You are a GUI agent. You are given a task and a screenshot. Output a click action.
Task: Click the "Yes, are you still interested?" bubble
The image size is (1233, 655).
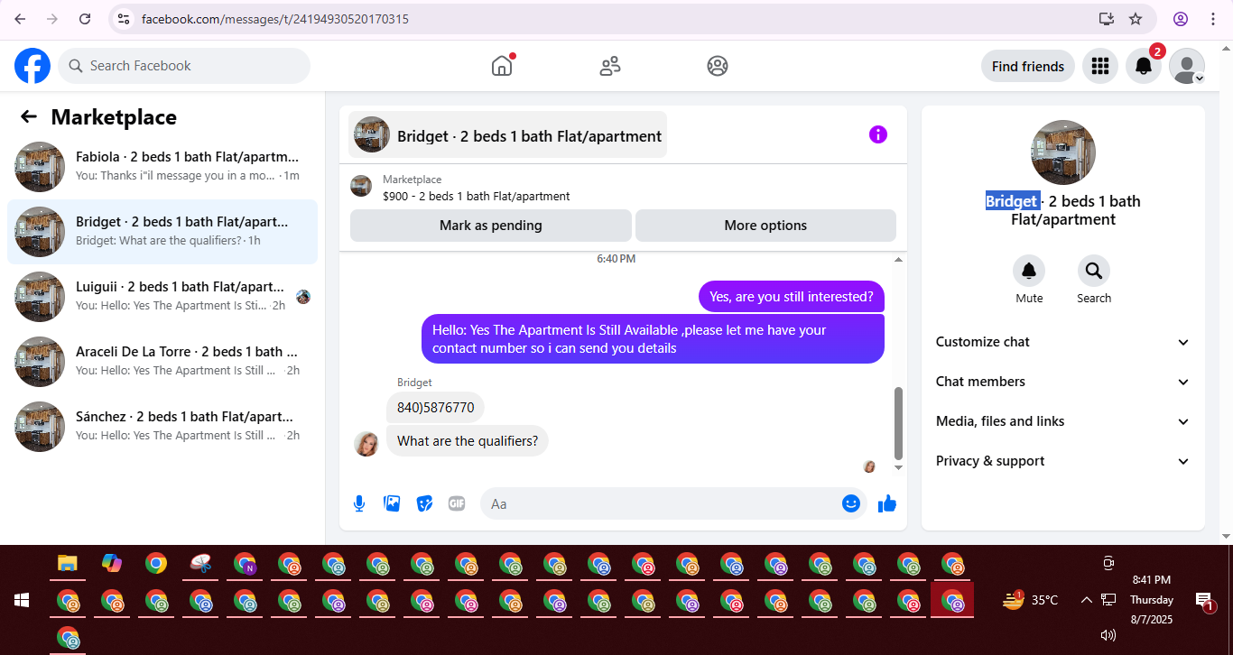(x=792, y=296)
